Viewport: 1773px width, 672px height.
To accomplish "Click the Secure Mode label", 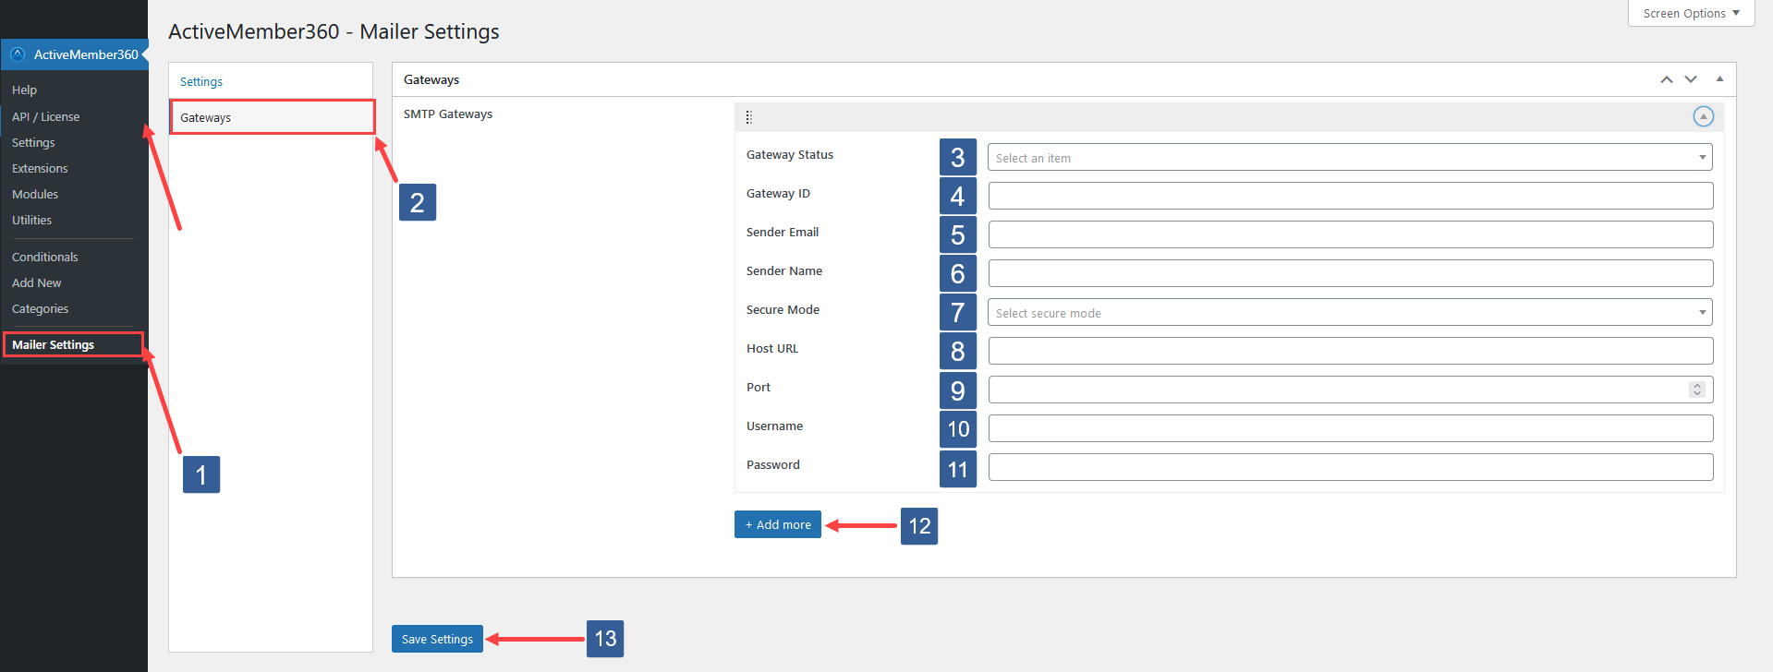I will point(783,309).
